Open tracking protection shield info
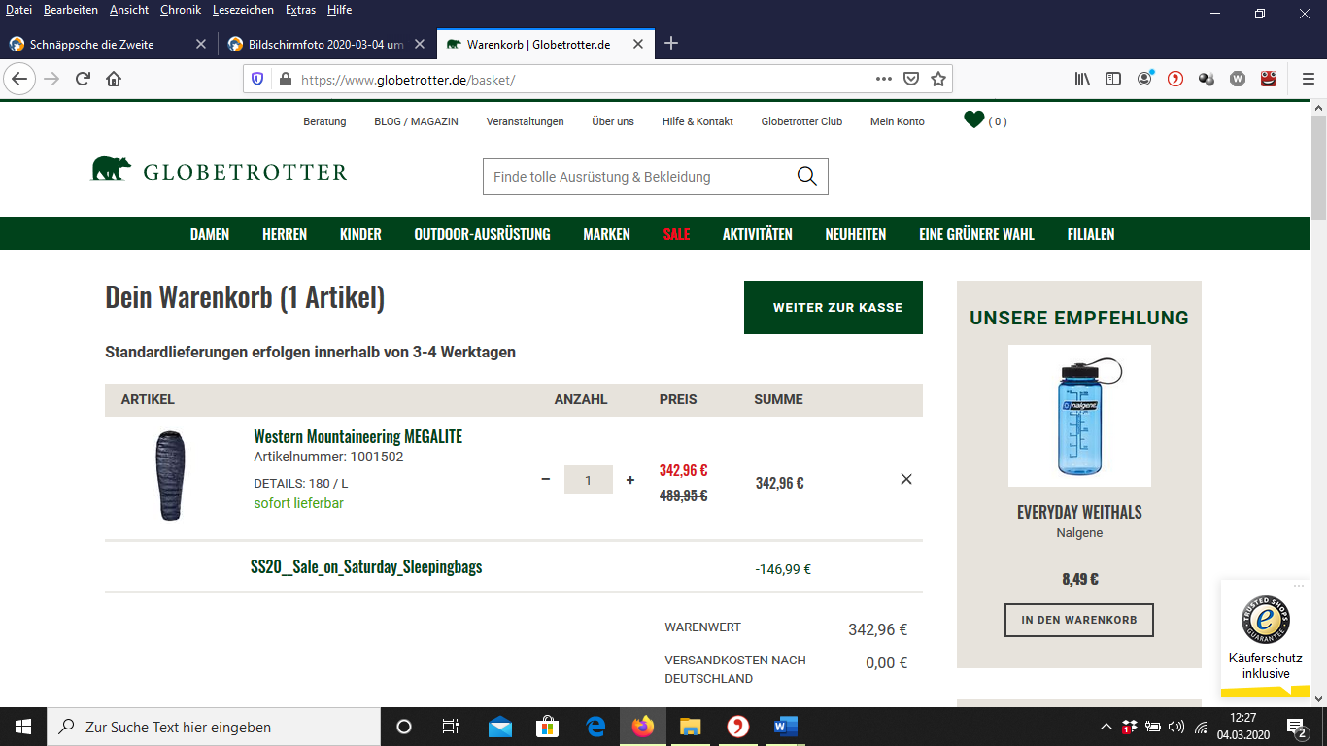This screenshot has height=746, width=1327. tap(257, 79)
